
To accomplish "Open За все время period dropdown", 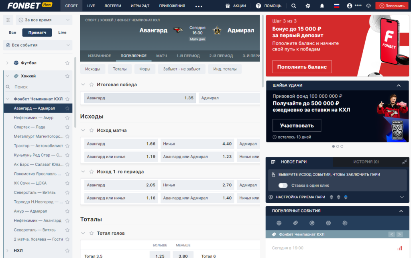I will click(x=44, y=20).
